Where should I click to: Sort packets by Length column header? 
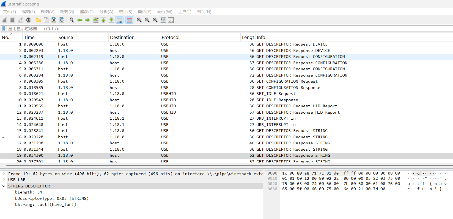pos(248,37)
